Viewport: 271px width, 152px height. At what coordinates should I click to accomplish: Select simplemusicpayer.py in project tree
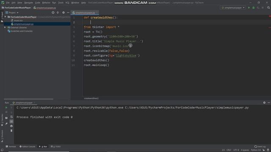coord(22,24)
